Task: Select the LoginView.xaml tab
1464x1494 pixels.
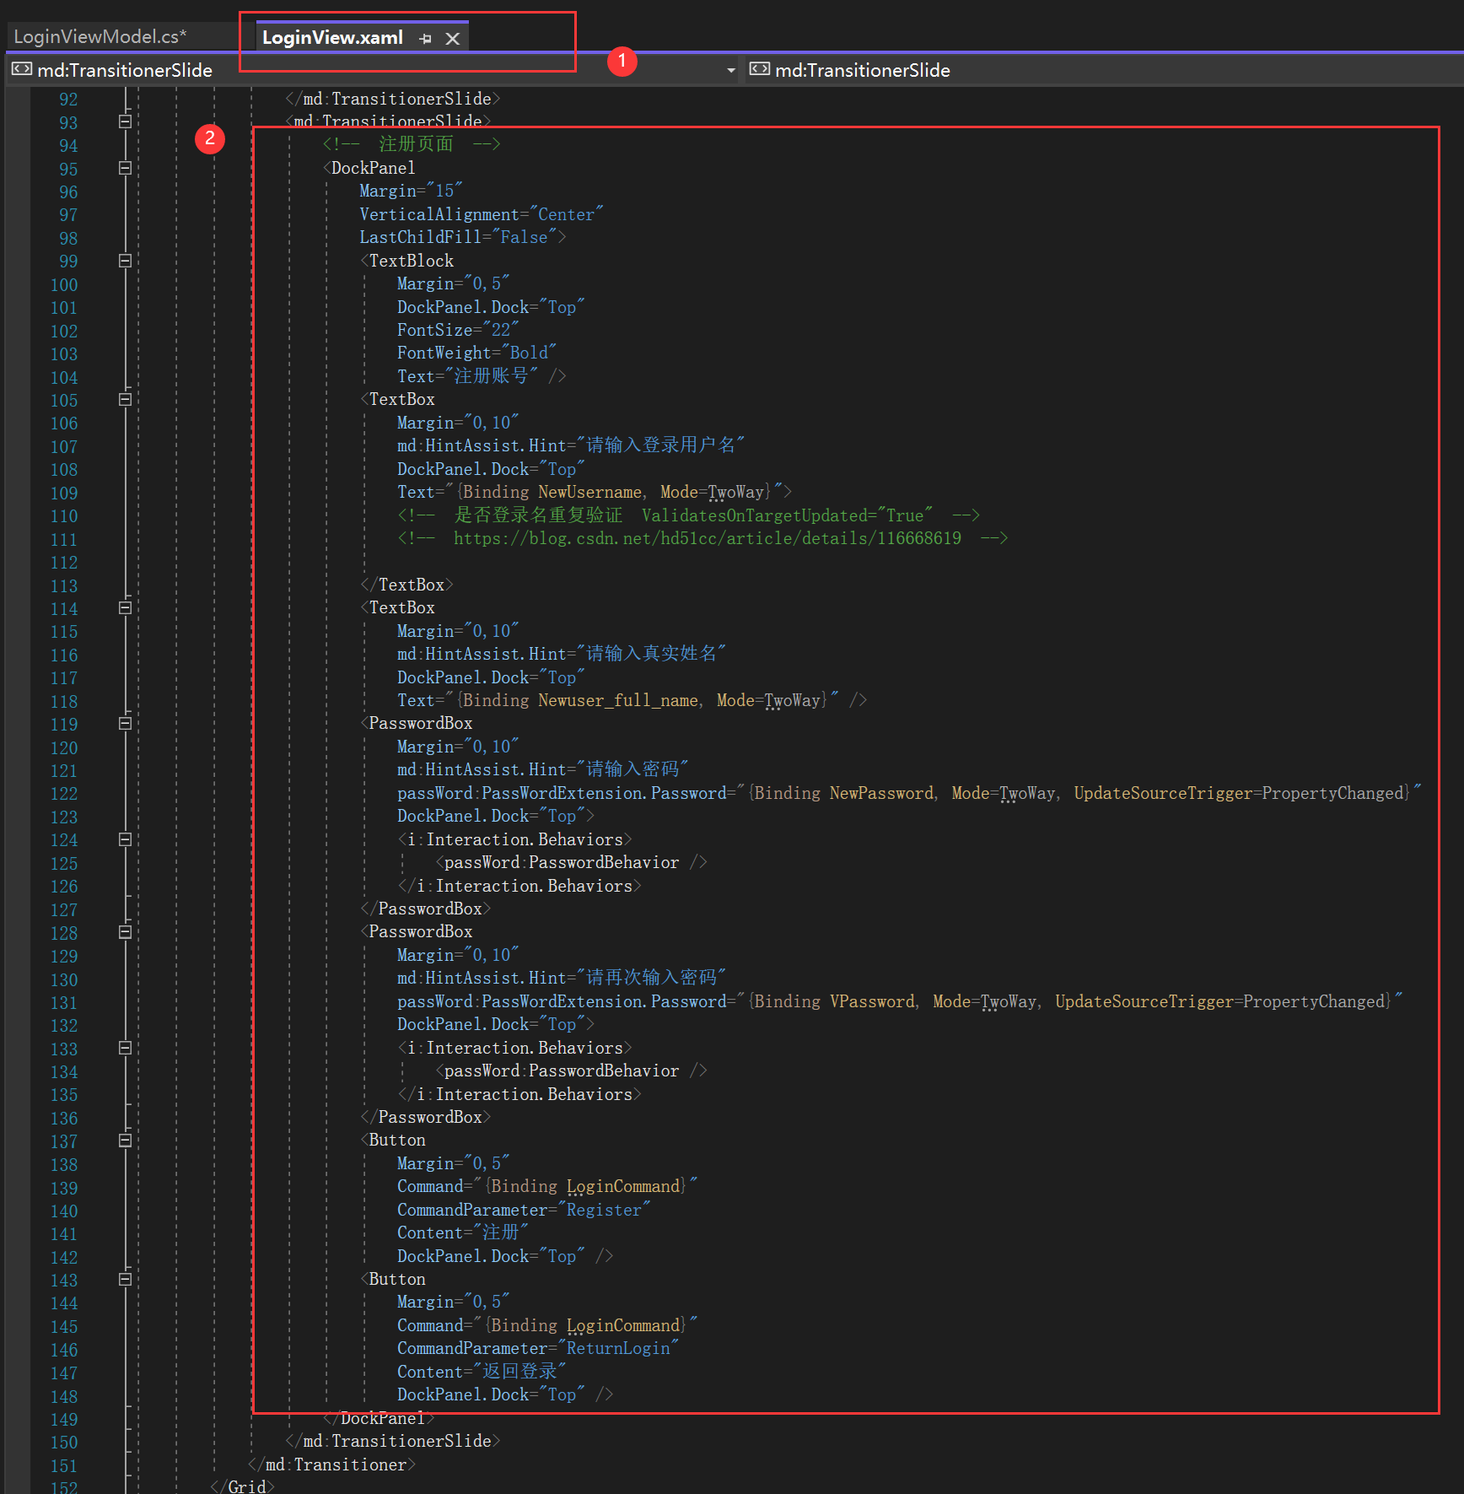Action: (x=332, y=38)
